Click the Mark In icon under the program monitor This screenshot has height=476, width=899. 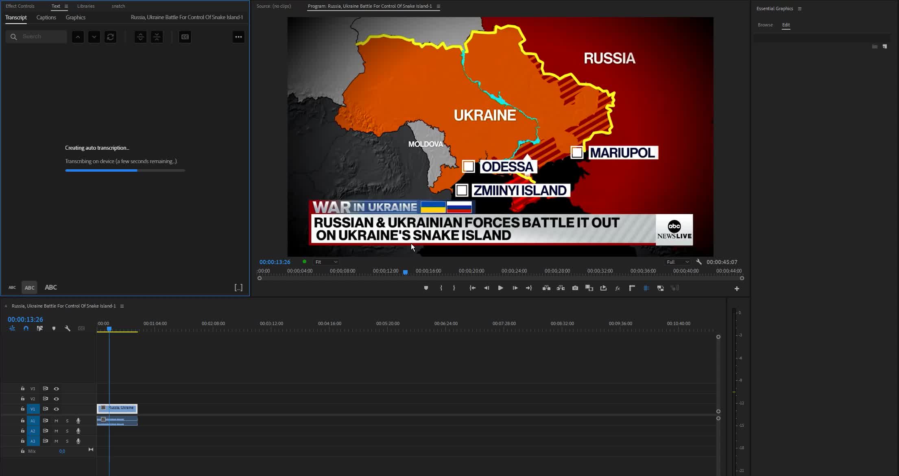441,288
